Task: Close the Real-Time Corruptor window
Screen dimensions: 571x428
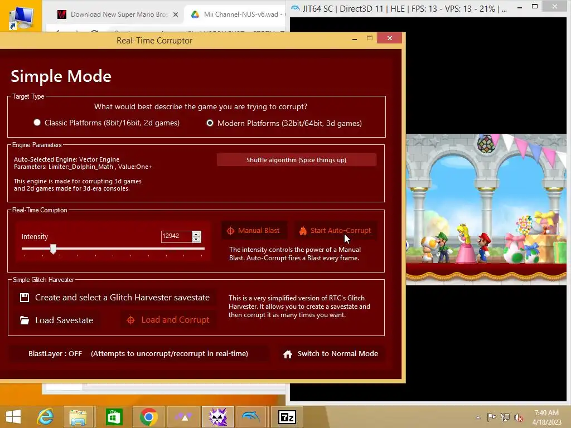Action: [390, 38]
